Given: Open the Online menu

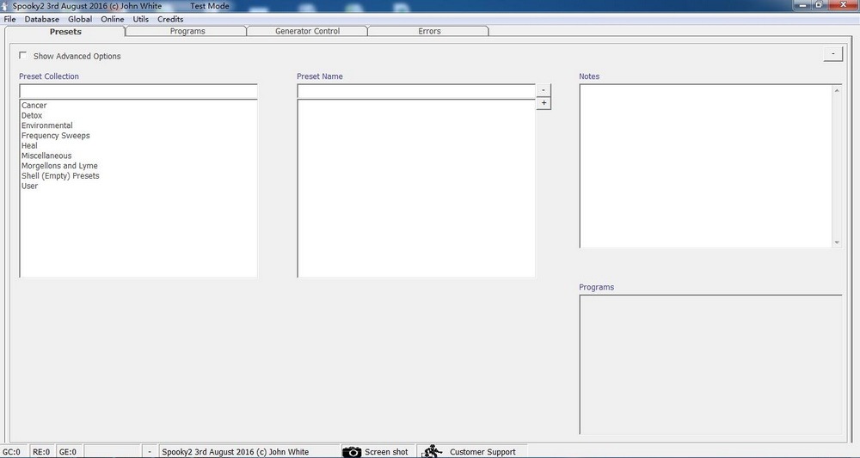Looking at the screenshot, I should tap(113, 19).
